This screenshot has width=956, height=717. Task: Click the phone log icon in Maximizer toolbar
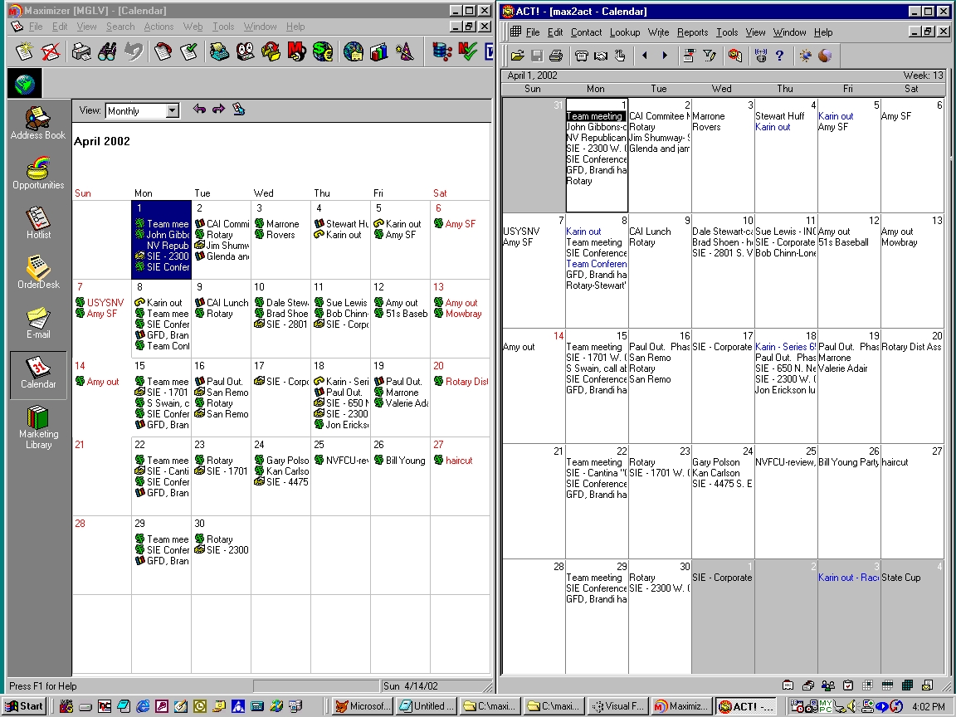[x=163, y=51]
